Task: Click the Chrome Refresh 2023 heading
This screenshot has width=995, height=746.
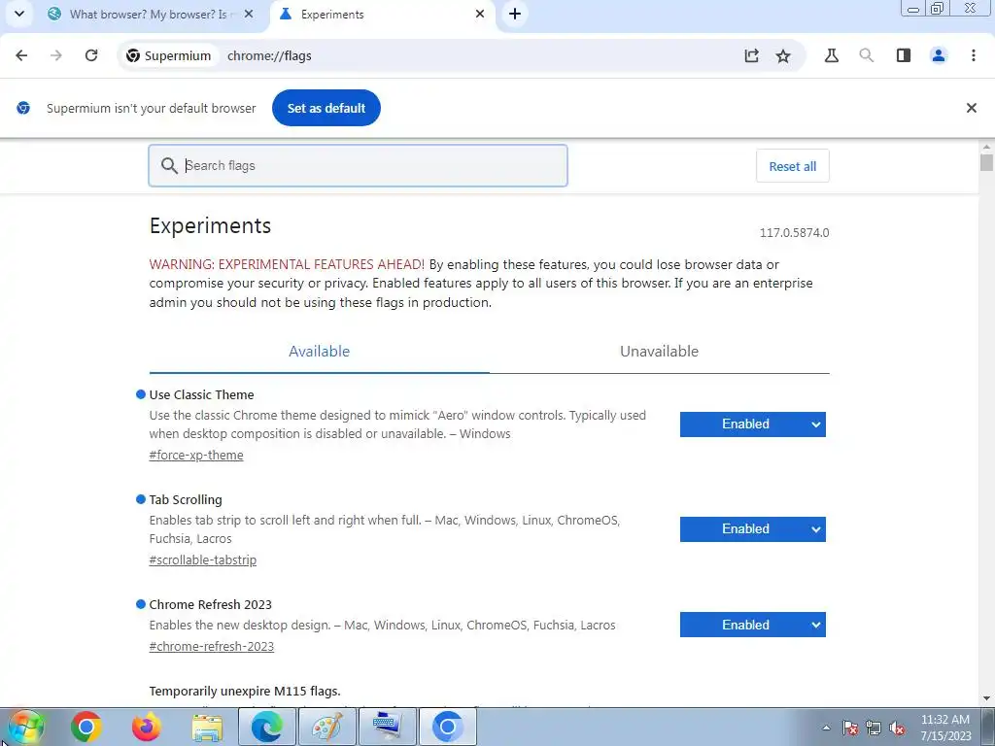Action: (210, 604)
